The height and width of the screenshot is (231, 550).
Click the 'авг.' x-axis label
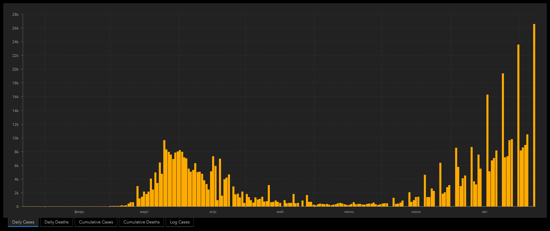485,212
